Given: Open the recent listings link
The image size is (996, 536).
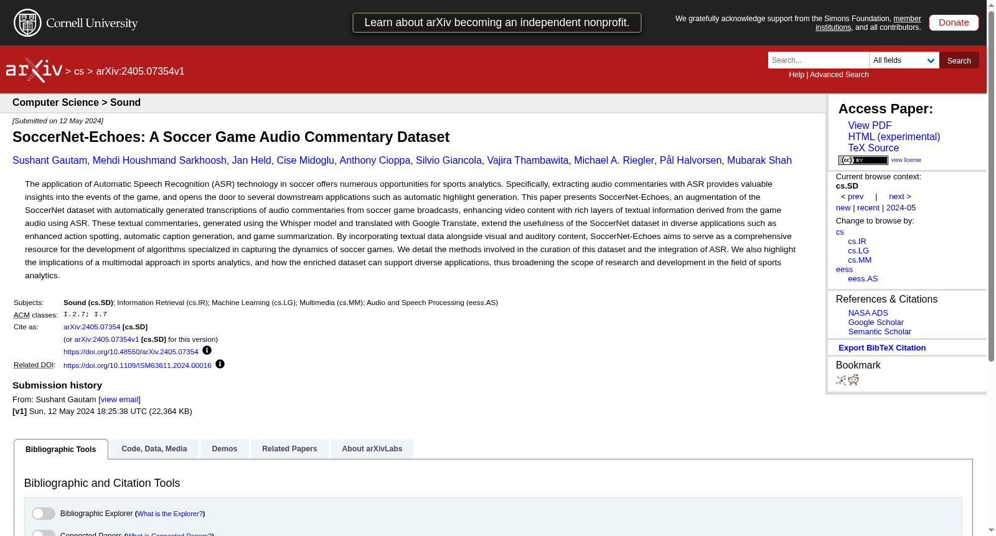Looking at the screenshot, I should point(868,208).
